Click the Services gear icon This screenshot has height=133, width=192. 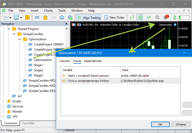click(x=9, y=106)
